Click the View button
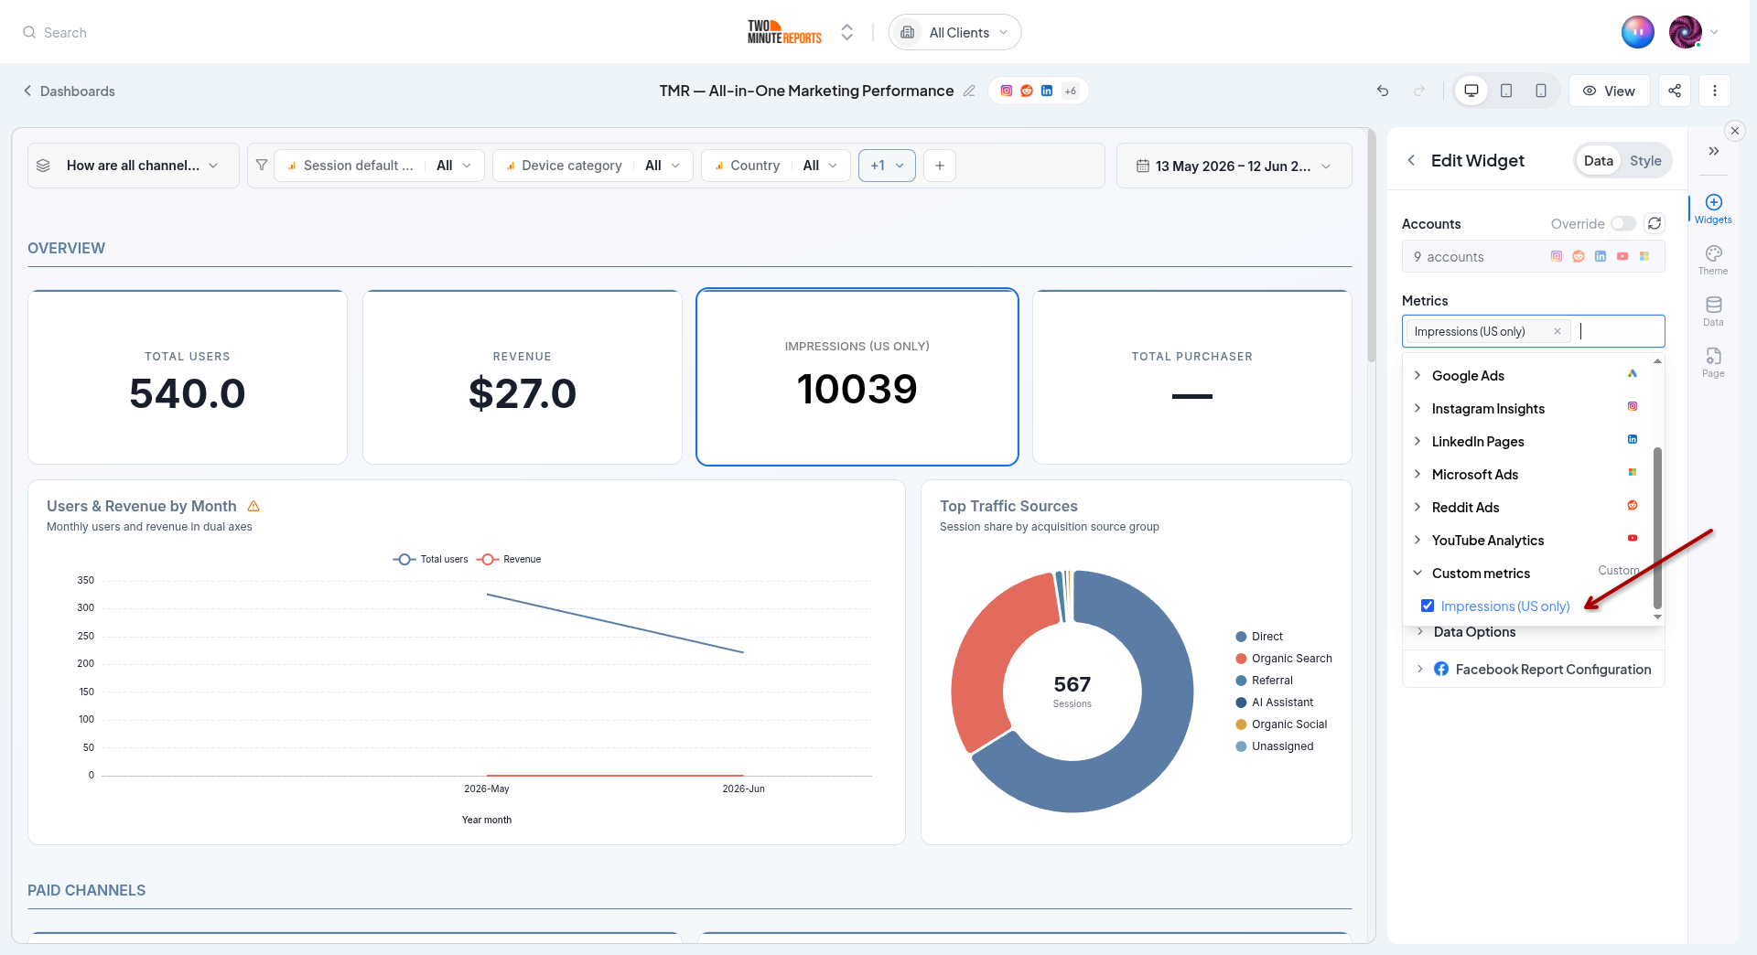The width and height of the screenshot is (1757, 955). (x=1609, y=91)
